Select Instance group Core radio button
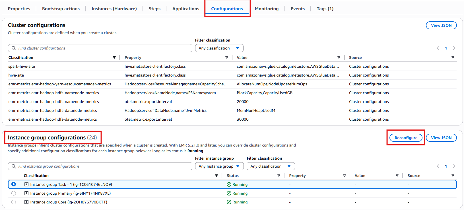Viewport: 464px width, 210px height. [x=14, y=202]
